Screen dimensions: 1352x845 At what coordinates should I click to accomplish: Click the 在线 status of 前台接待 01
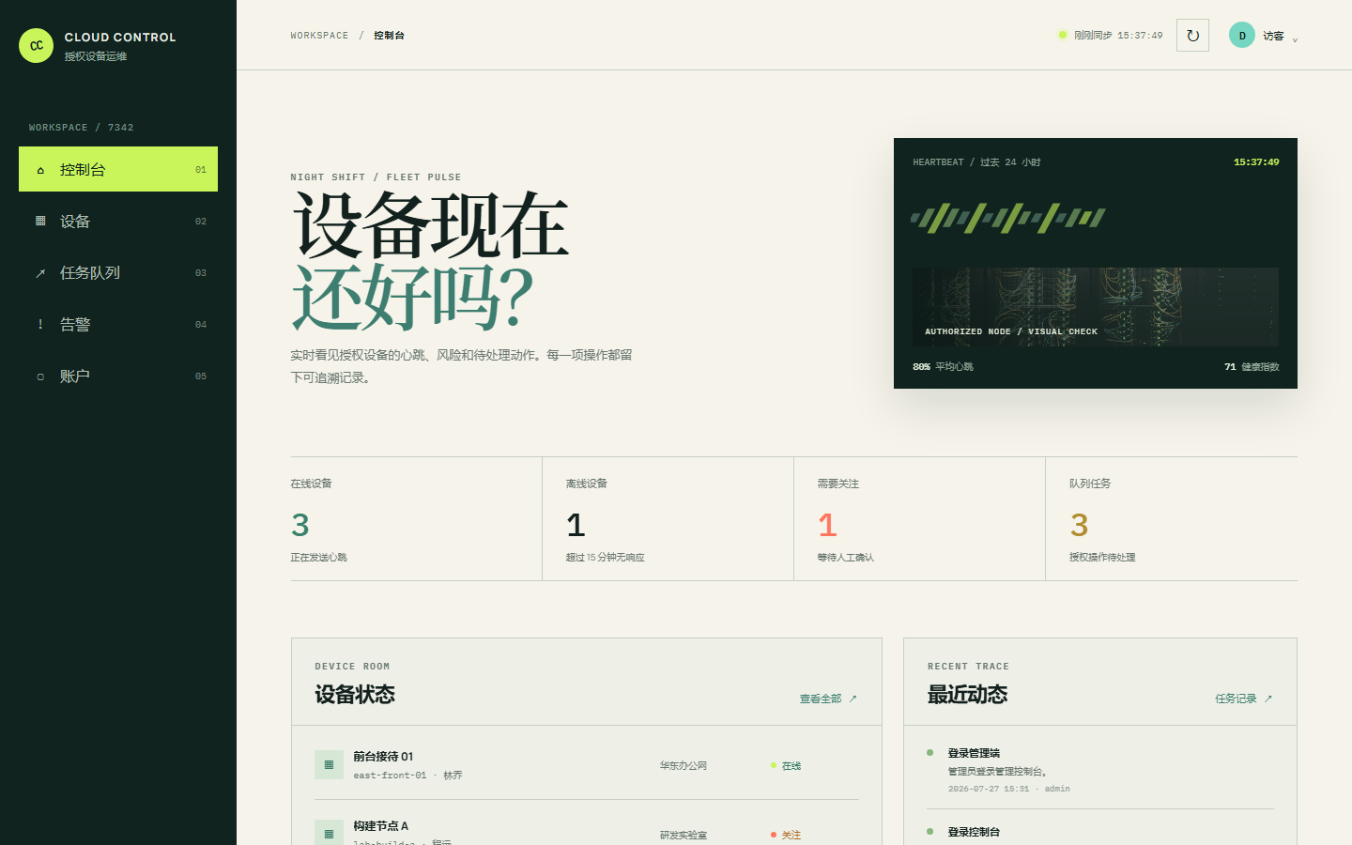tap(786, 766)
